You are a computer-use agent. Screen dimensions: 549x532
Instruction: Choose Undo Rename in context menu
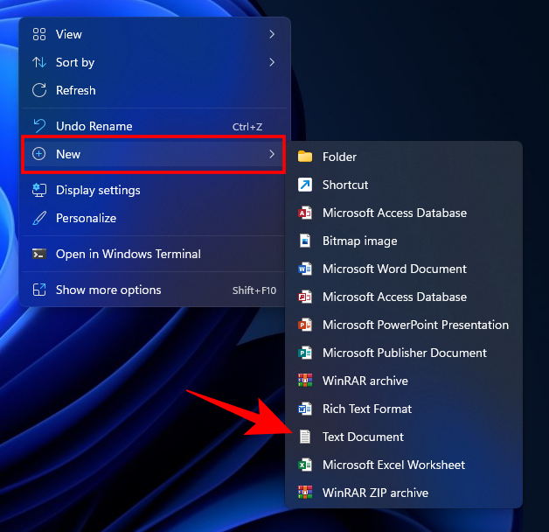[x=94, y=126]
